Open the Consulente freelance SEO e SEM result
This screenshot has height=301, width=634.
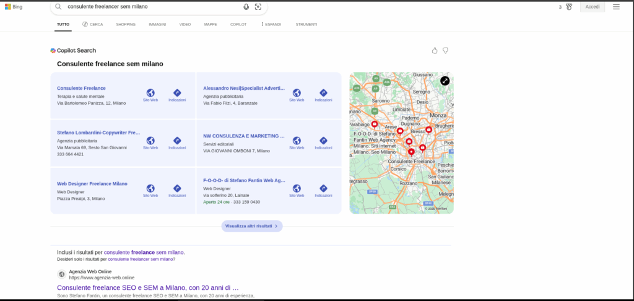click(x=147, y=287)
